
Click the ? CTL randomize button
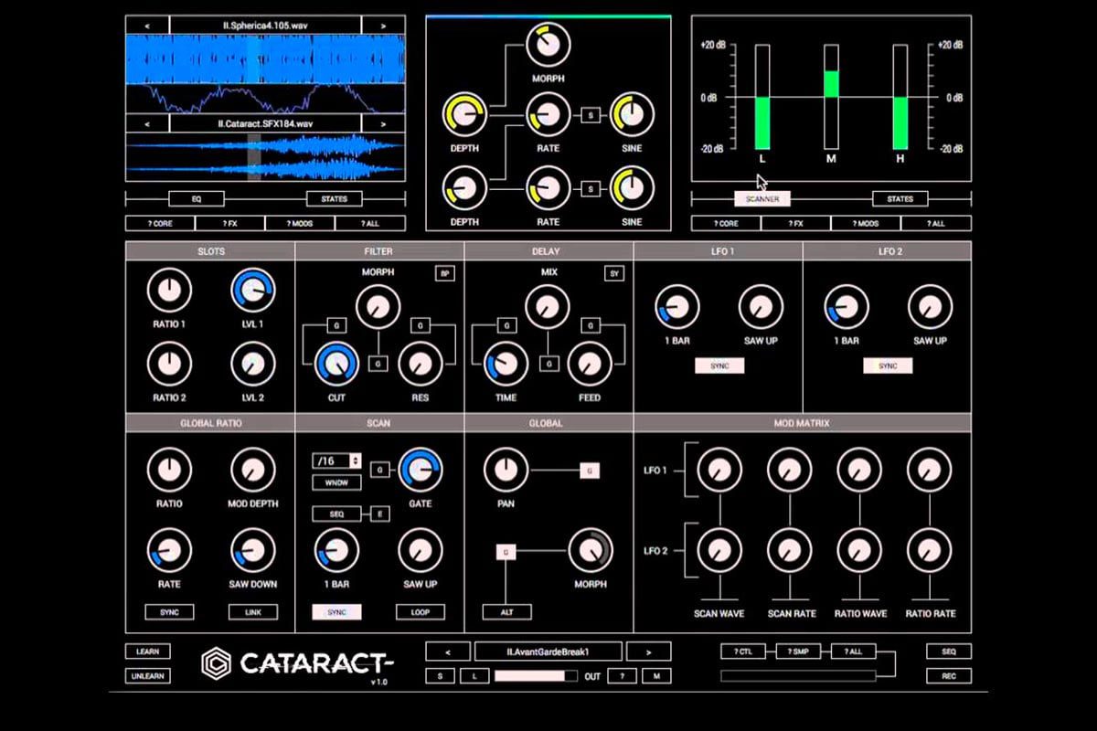[742, 652]
